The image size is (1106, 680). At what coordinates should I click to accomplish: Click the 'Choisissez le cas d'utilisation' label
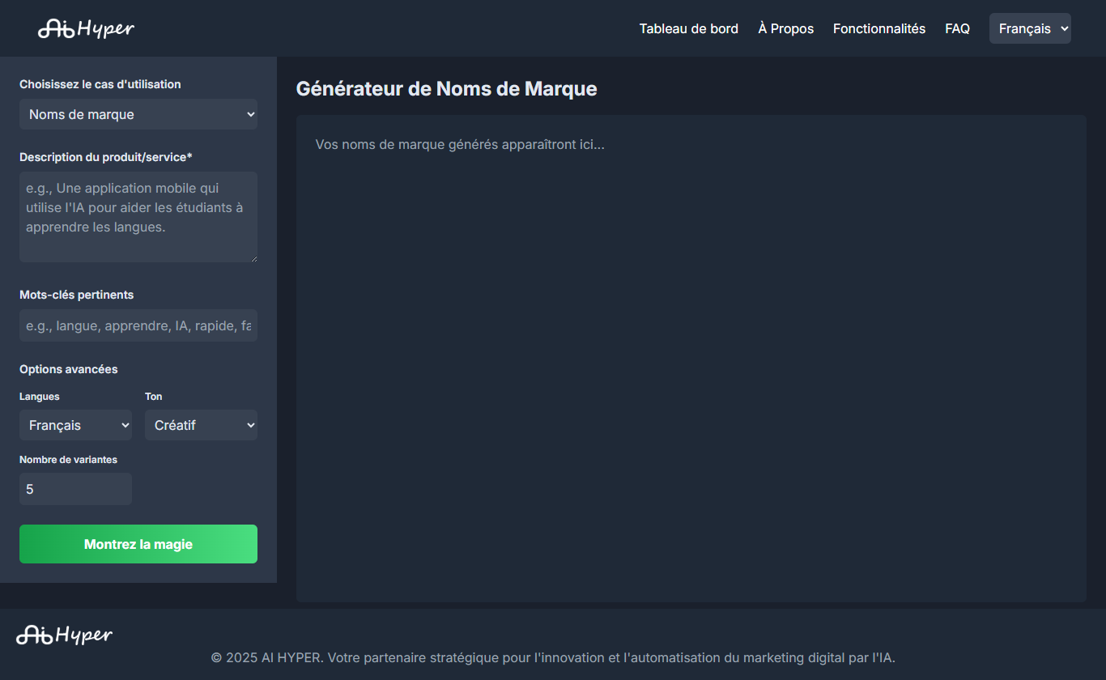100,84
